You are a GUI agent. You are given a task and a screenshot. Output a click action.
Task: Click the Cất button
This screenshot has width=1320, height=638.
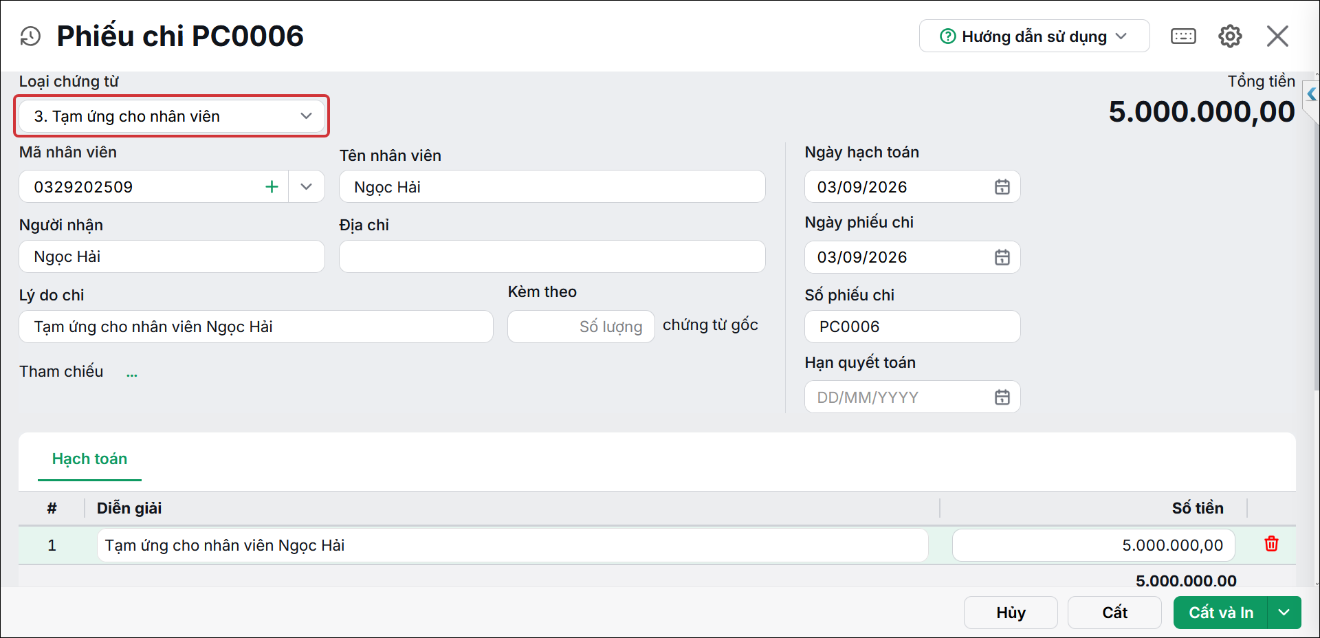(1114, 613)
